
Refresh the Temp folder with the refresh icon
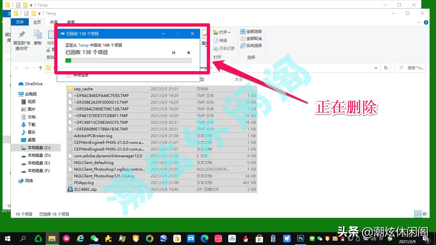point(385,68)
